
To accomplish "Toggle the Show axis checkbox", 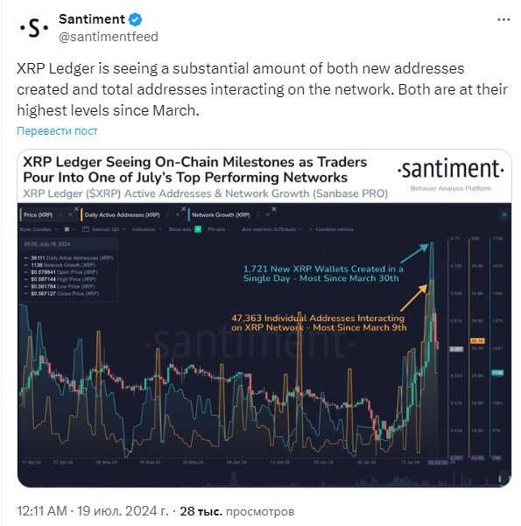I will point(198,229).
